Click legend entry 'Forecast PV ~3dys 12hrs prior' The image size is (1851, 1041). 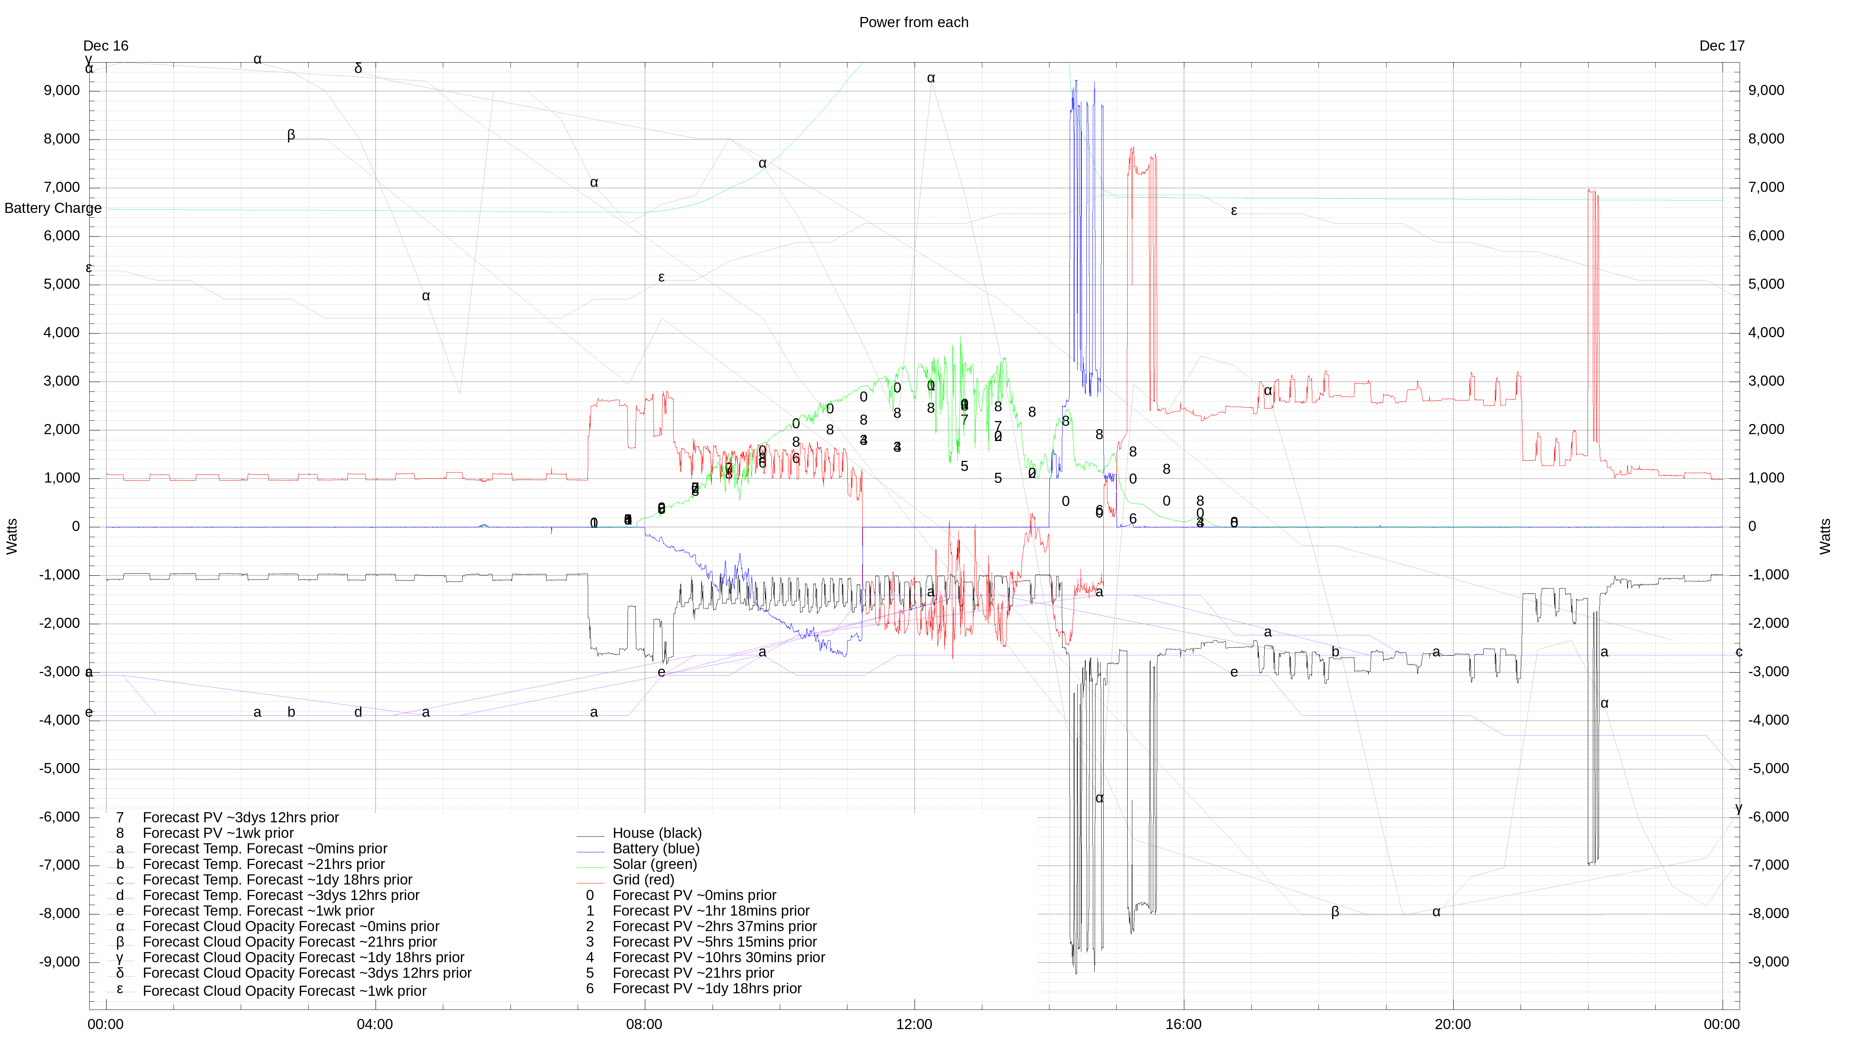(241, 818)
